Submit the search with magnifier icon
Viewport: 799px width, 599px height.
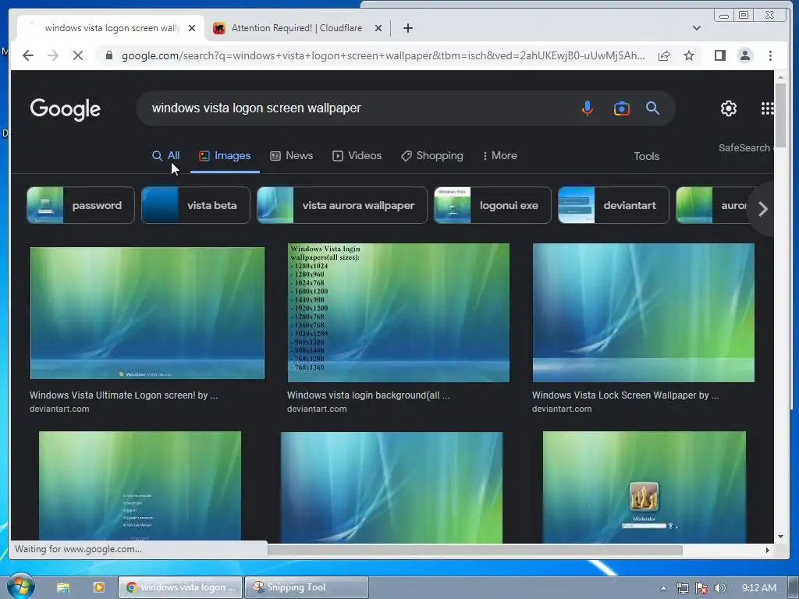653,108
